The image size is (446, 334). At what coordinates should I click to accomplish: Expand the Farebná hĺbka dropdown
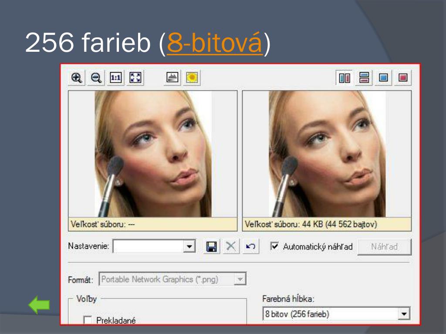point(404,314)
